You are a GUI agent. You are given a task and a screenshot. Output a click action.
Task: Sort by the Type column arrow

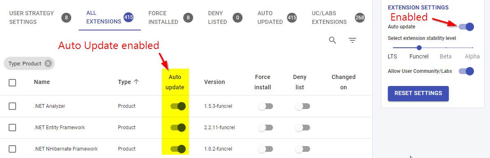(x=136, y=82)
